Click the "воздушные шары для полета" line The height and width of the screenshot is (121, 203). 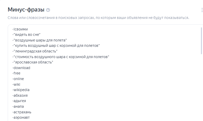click(39, 40)
